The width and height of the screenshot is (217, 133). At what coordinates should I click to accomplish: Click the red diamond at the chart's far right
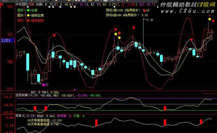[x=213, y=21]
